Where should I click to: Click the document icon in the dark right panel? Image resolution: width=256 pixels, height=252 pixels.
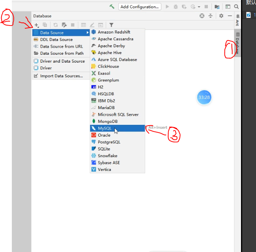point(249,15)
